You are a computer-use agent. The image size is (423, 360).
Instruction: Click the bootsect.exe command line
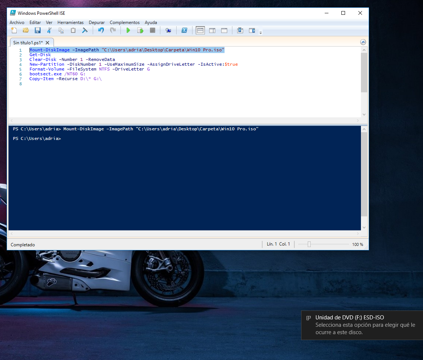pyautogui.click(x=57, y=74)
